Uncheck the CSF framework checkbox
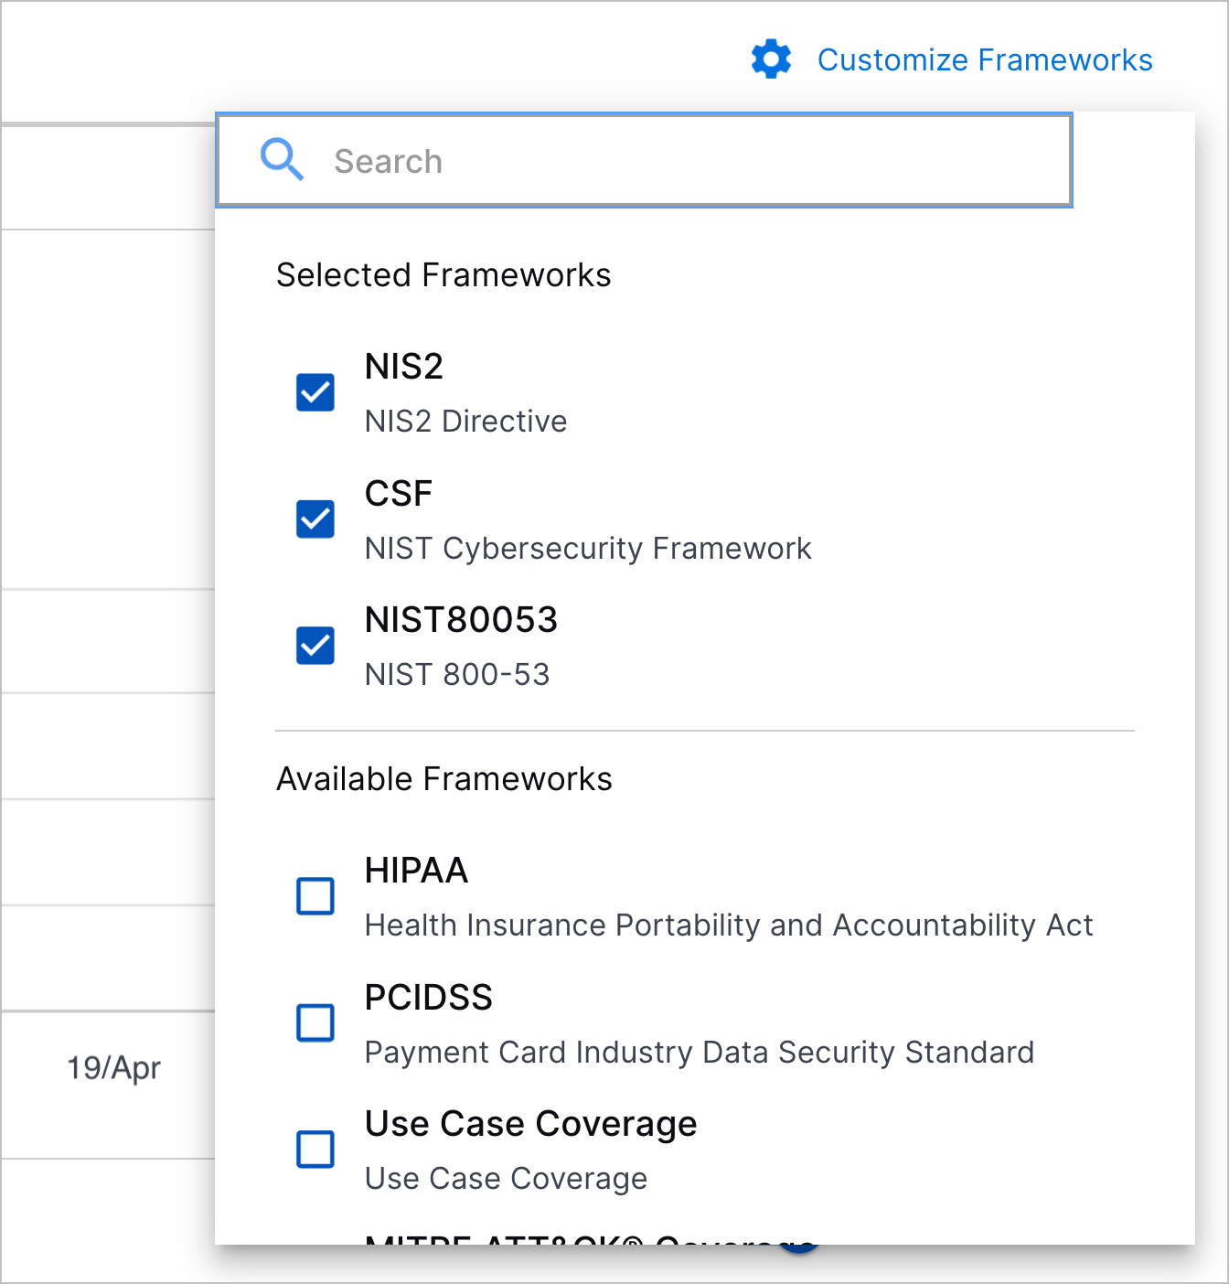 [x=315, y=519]
